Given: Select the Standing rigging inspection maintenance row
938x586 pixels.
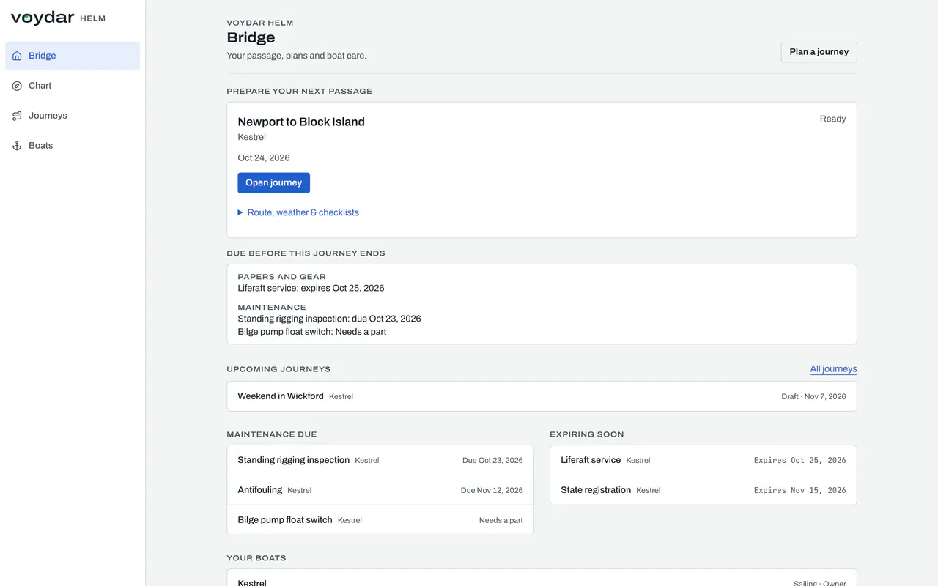Looking at the screenshot, I should coord(380,460).
